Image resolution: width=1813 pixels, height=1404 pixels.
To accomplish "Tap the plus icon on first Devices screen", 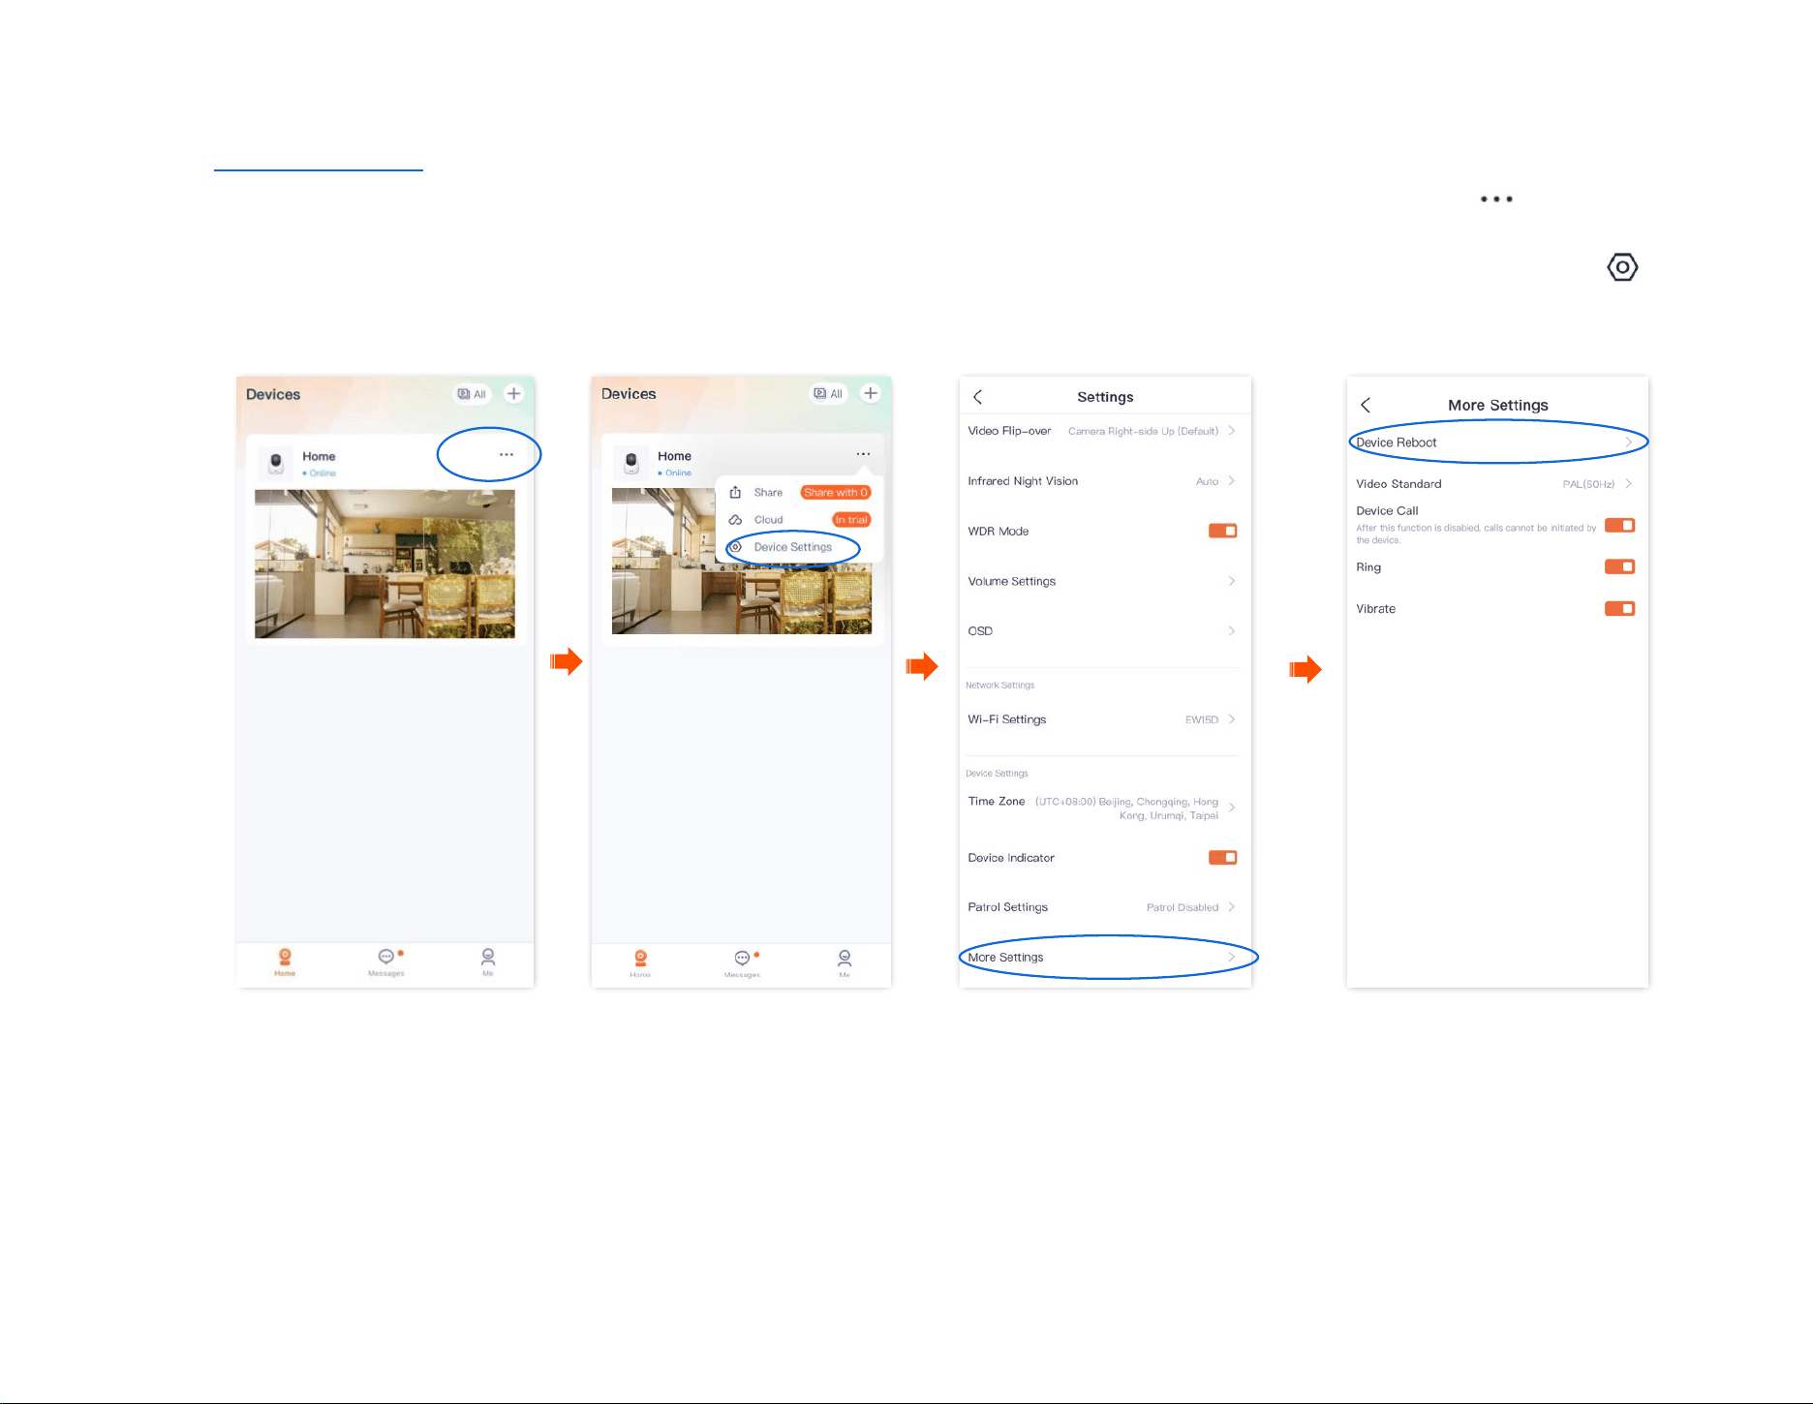I will click(x=514, y=393).
